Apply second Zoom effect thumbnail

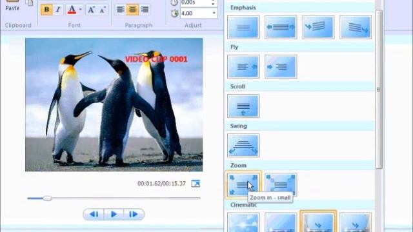(x=281, y=185)
